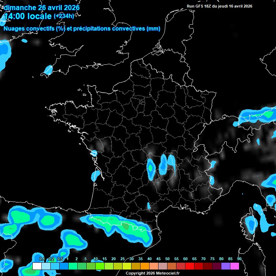The width and height of the screenshot is (276, 276).
Task: Choose the yellow swatch between 25 and 30
Action: [x=127, y=266]
